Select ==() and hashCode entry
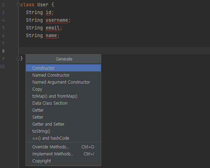210x168 pixels. click(x=63, y=138)
